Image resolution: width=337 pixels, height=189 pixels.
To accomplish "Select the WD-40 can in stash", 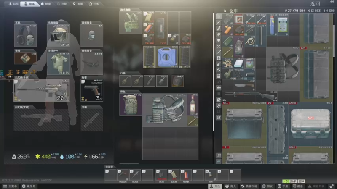I will (272, 25).
